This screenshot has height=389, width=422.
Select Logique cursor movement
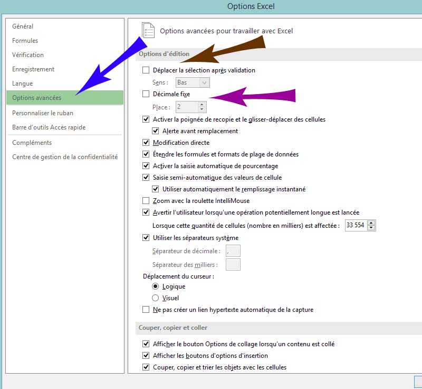pos(155,286)
